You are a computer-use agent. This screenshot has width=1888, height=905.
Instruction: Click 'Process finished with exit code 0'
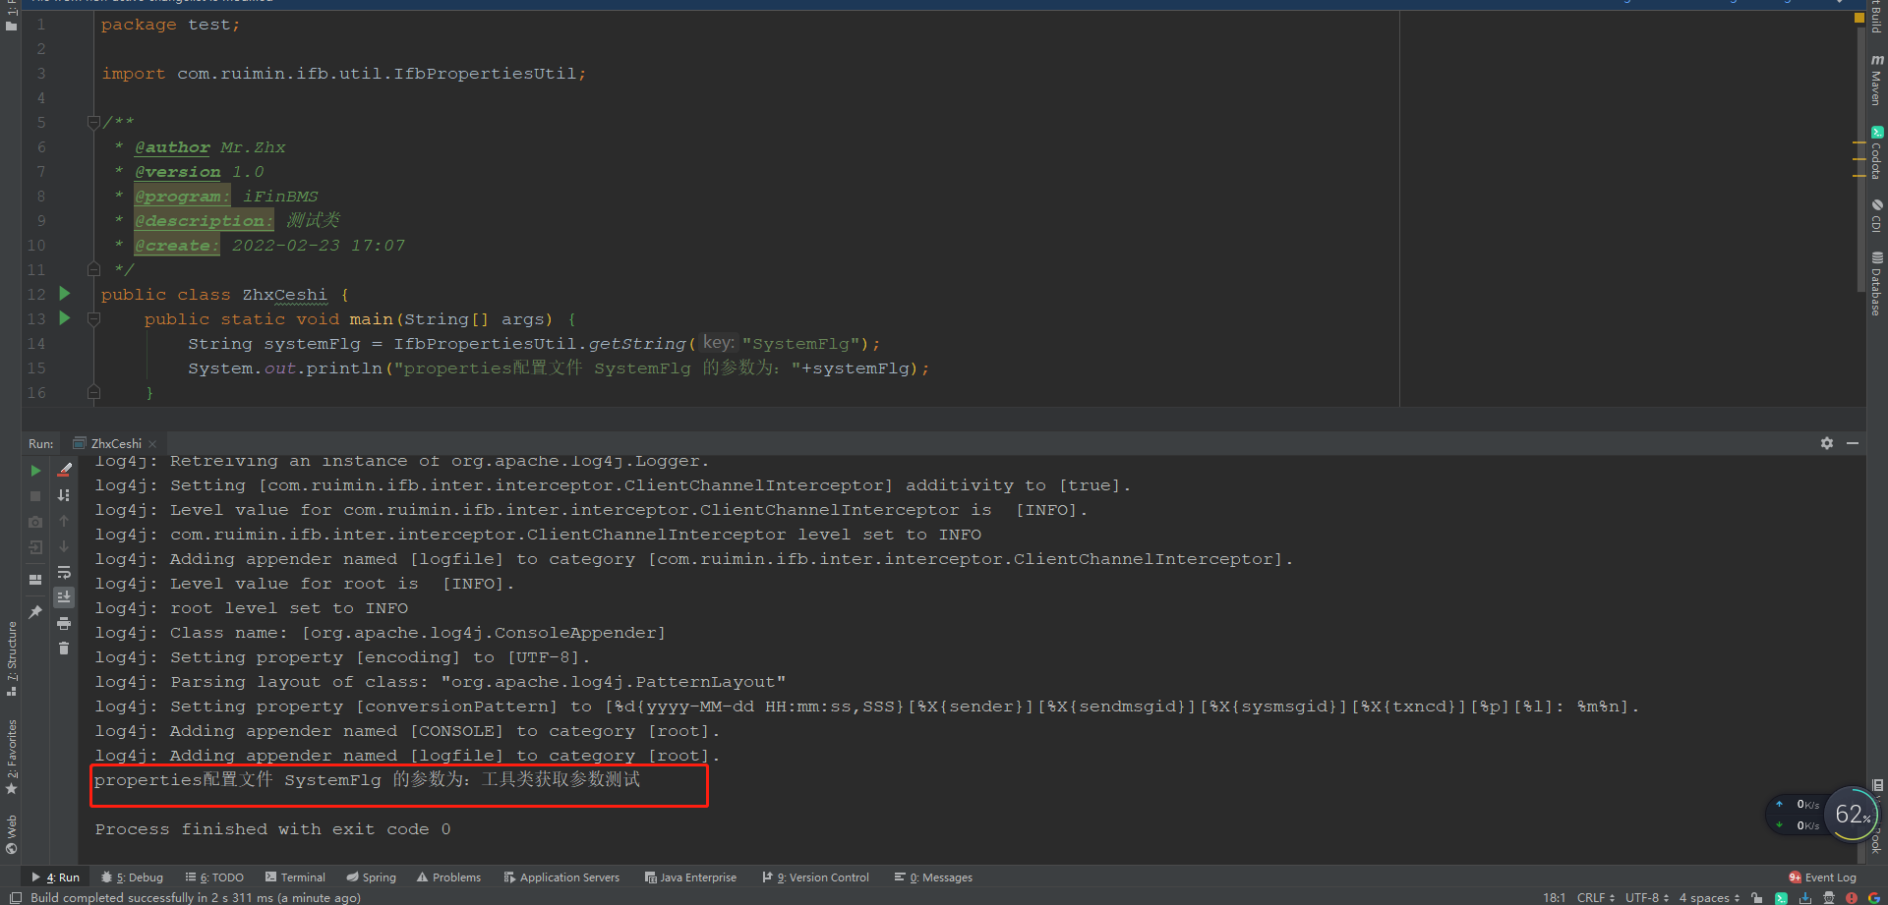point(272,829)
